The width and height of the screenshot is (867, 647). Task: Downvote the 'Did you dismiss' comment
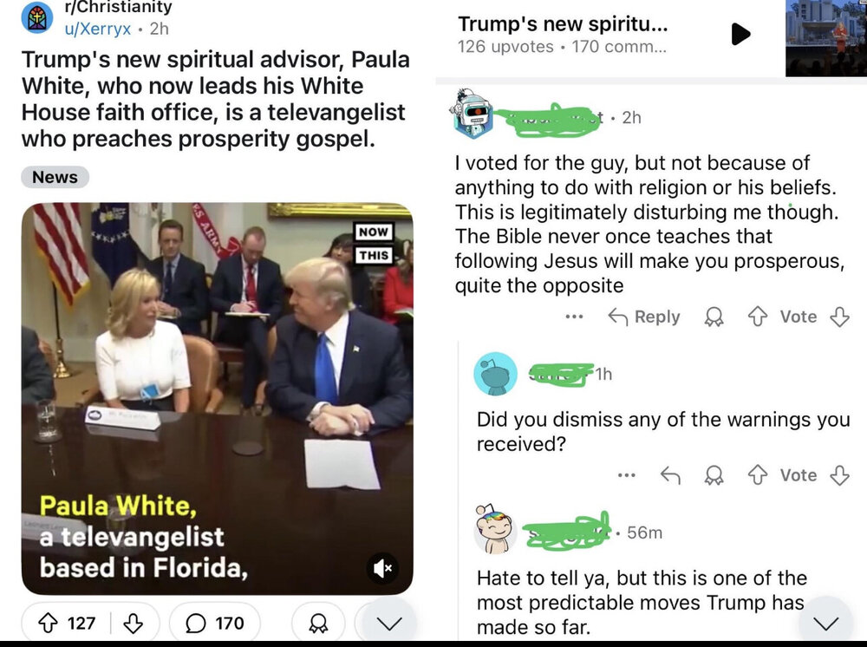pyautogui.click(x=839, y=475)
